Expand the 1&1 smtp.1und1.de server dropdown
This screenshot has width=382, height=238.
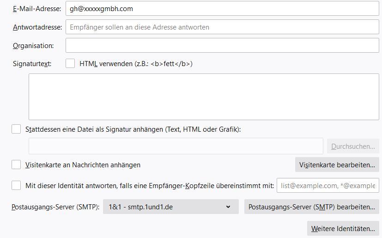point(170,207)
